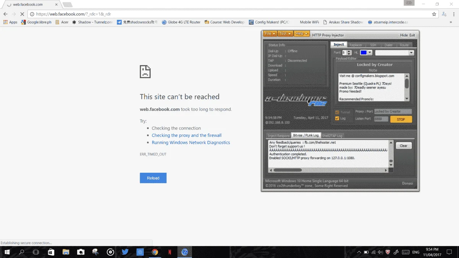Switch to the SSH tab
The image size is (459, 258).
point(373,45)
